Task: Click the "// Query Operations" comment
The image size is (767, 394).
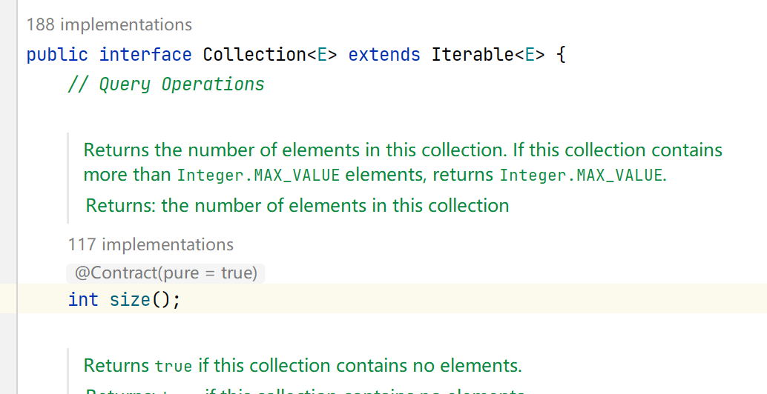Action: pyautogui.click(x=165, y=84)
